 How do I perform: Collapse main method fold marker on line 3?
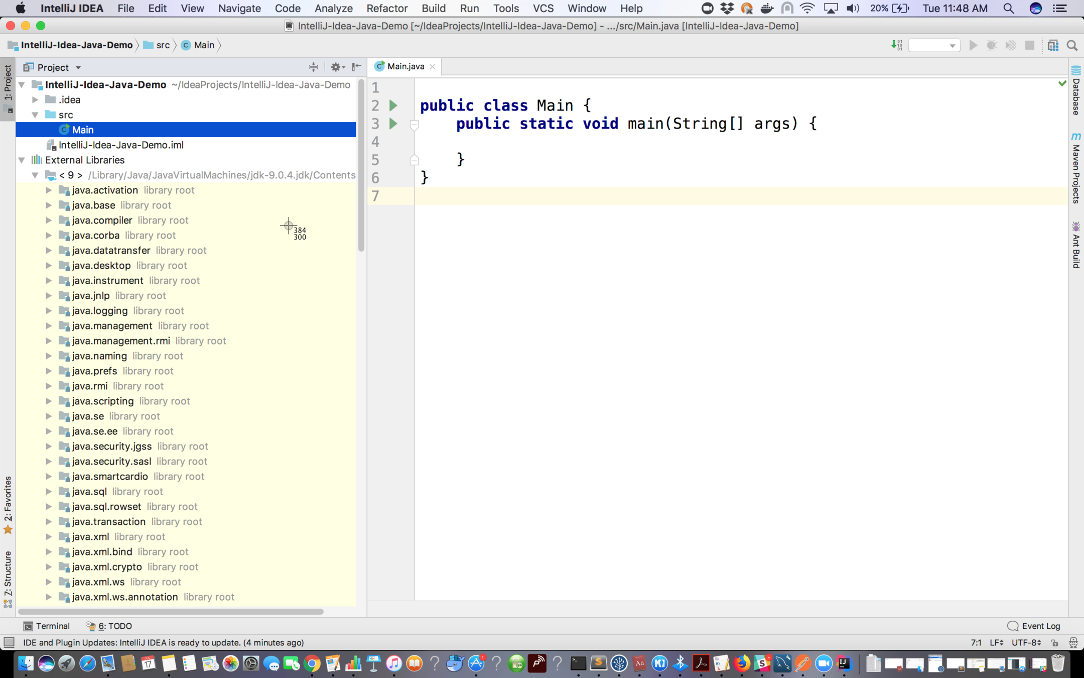(414, 124)
